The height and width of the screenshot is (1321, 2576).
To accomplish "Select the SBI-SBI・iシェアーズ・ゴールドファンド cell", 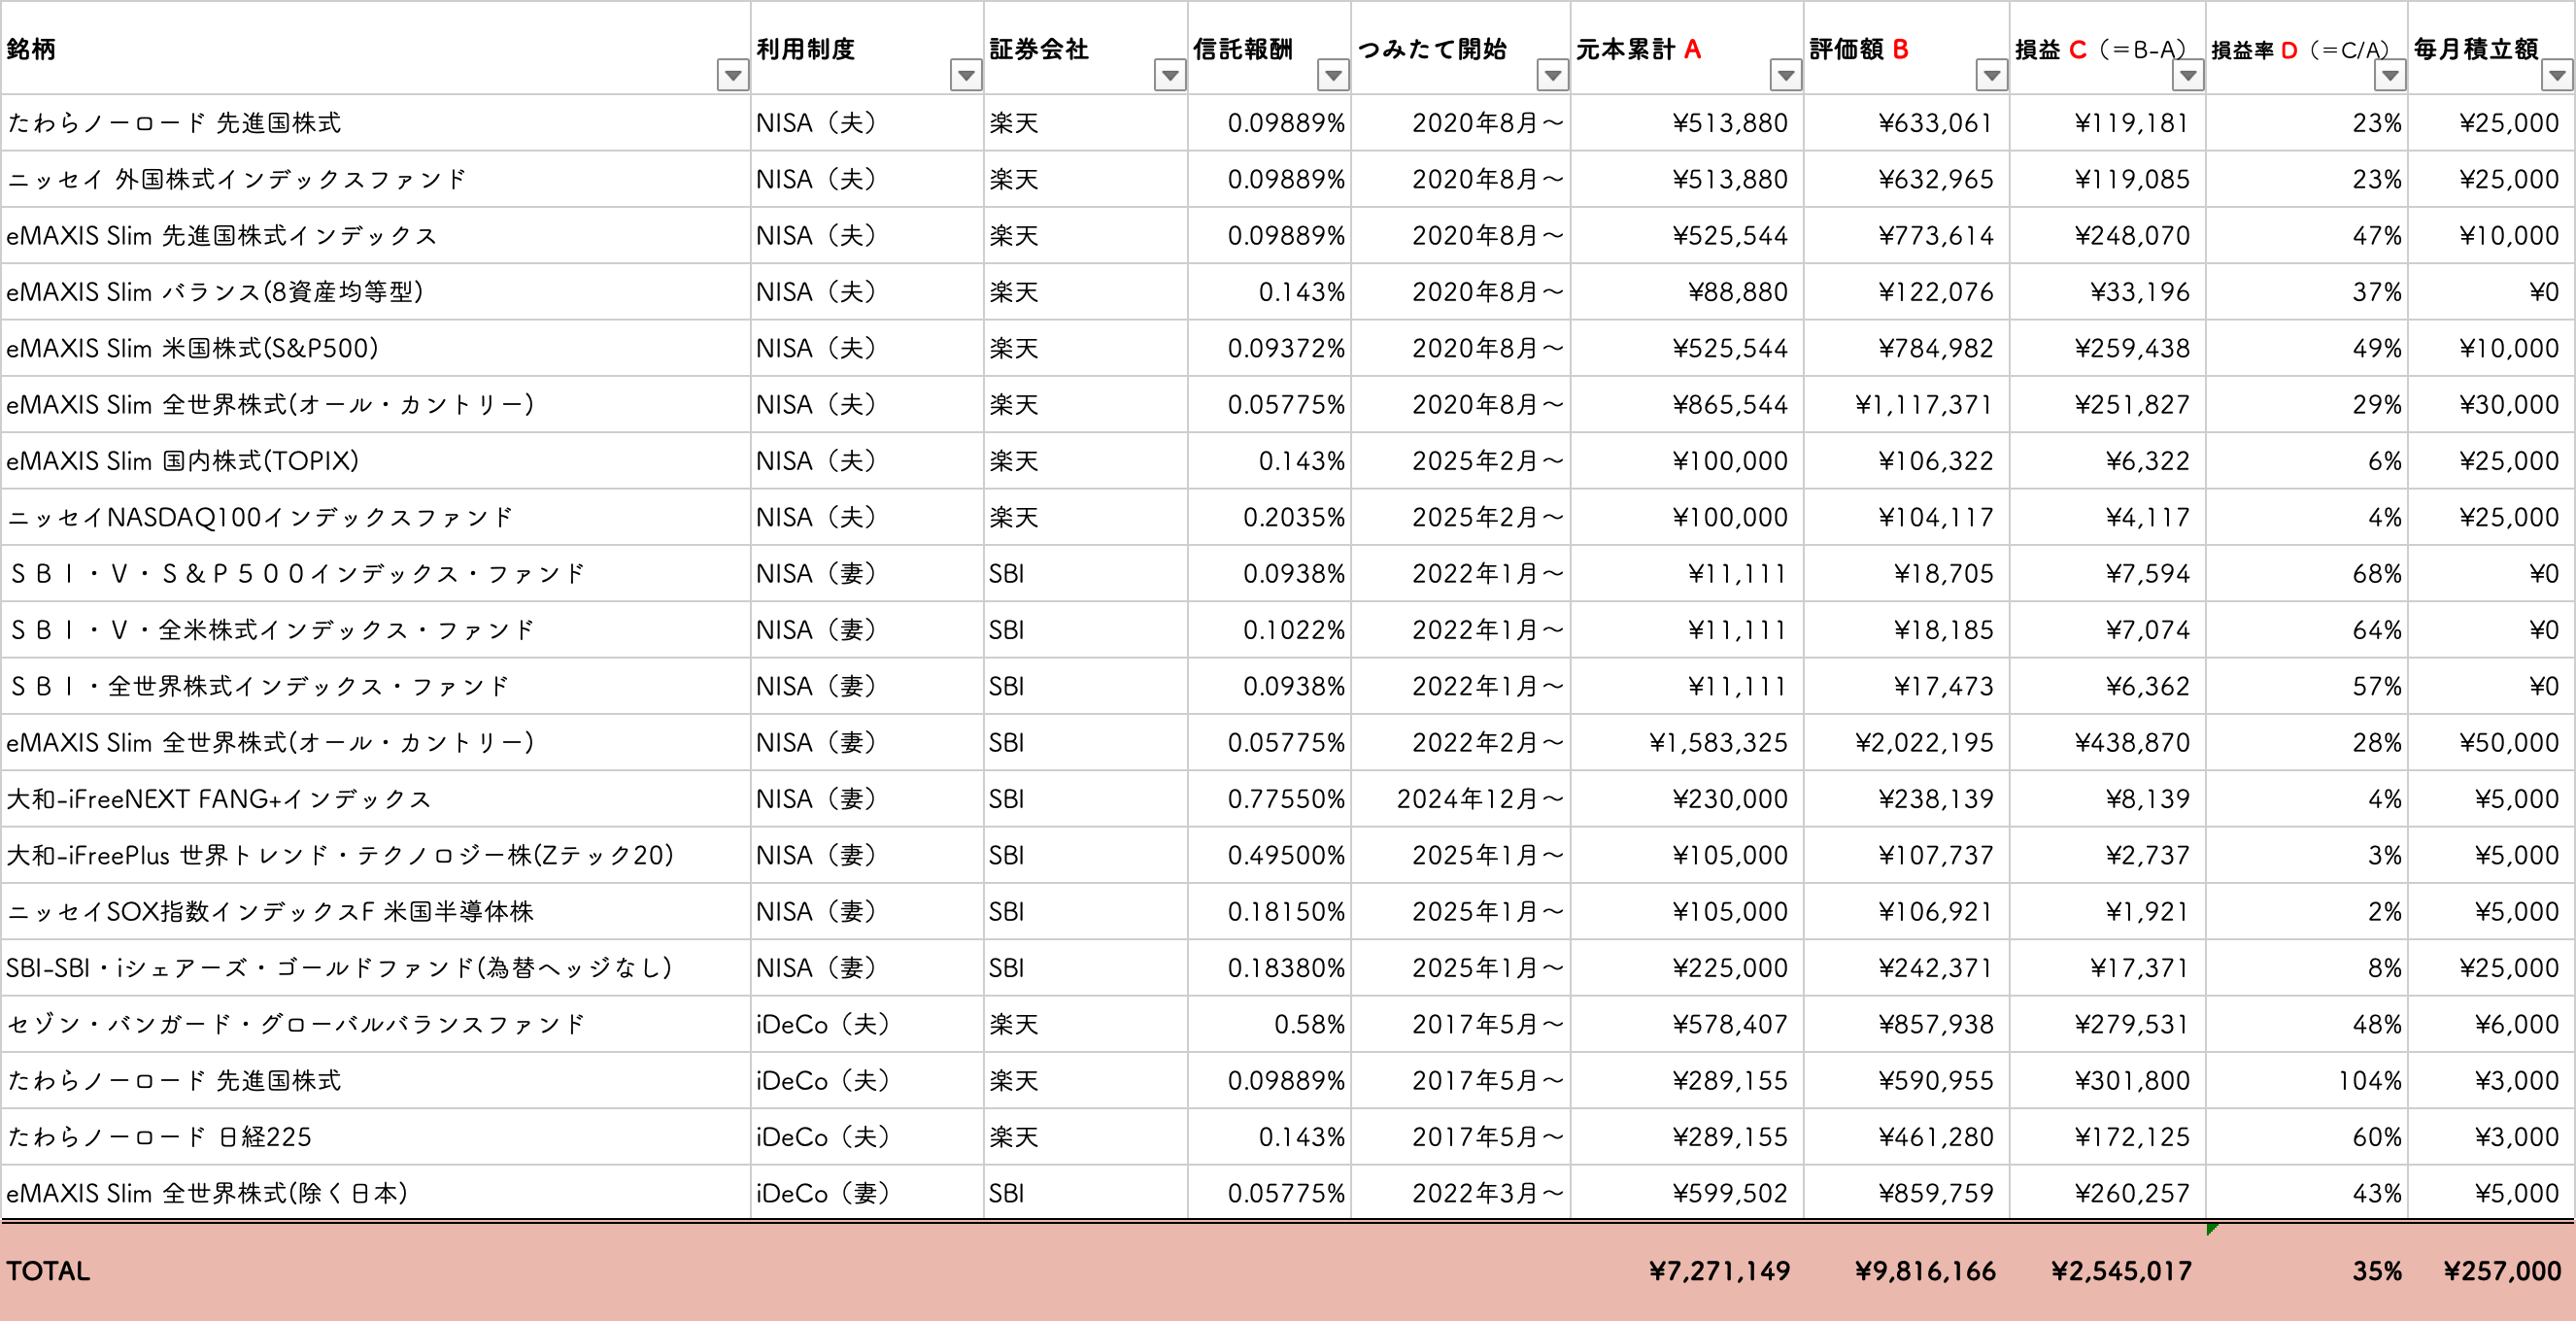I will [375, 968].
